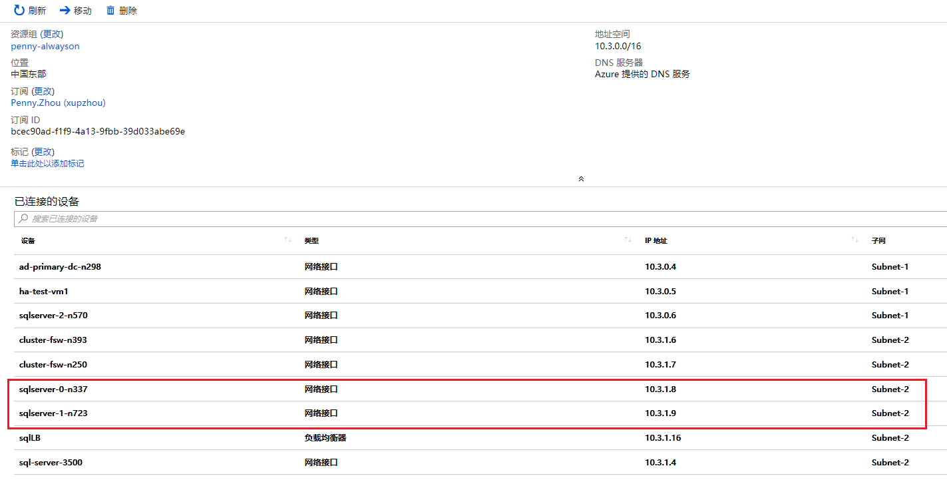Select the sqlserver-0-n337 network interface
This screenshot has height=486, width=947.
[53, 389]
